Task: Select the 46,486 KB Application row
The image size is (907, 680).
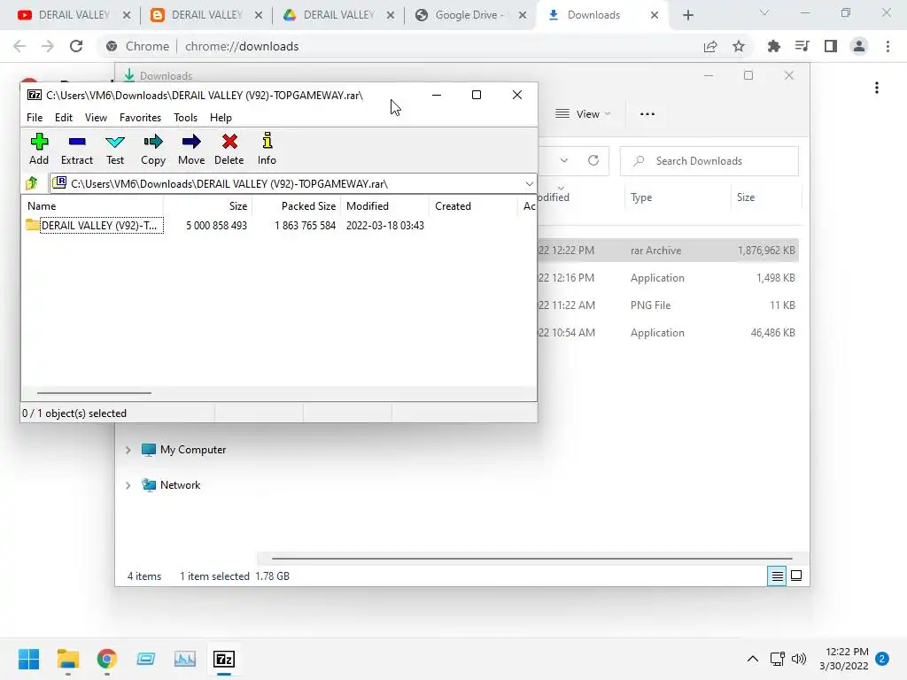Action: click(668, 333)
